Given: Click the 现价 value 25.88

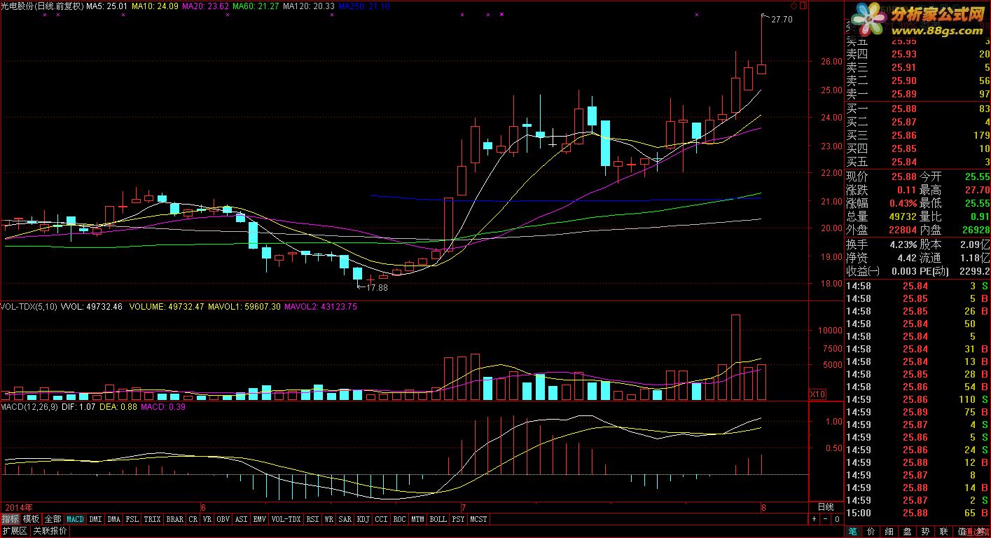Looking at the screenshot, I should pyautogui.click(x=903, y=177).
